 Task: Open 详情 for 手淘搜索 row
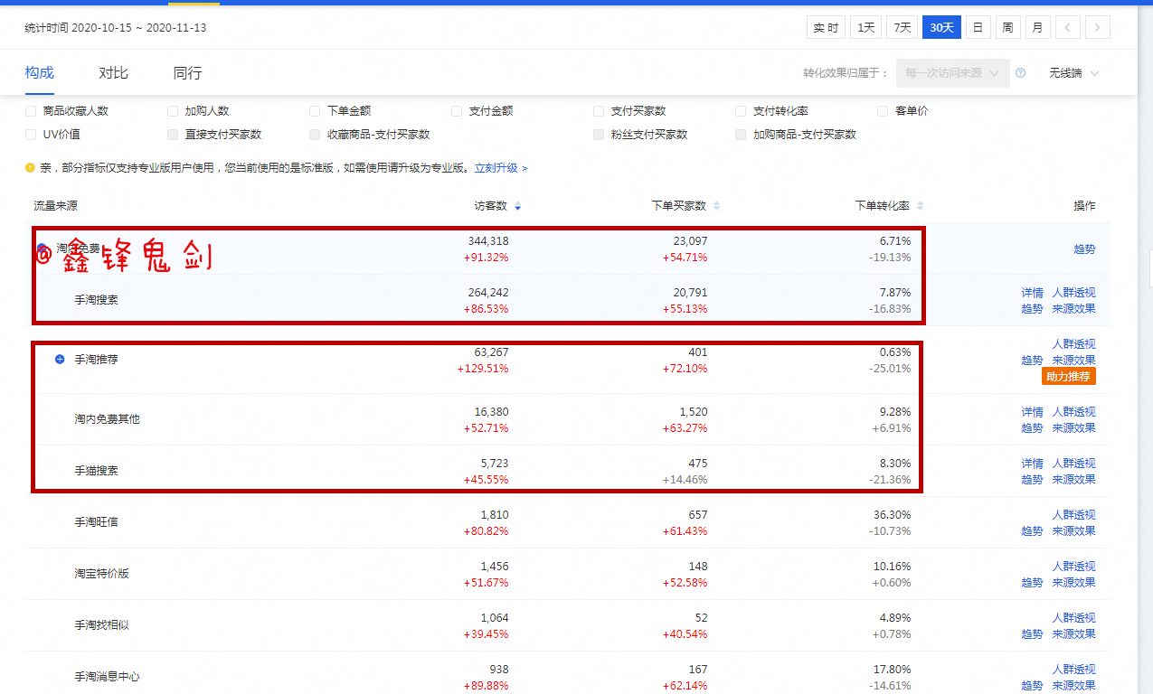point(1032,293)
